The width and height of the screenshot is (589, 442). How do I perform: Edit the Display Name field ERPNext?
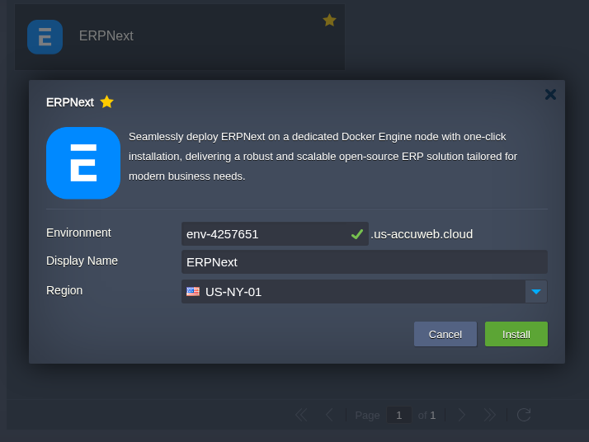click(x=364, y=261)
